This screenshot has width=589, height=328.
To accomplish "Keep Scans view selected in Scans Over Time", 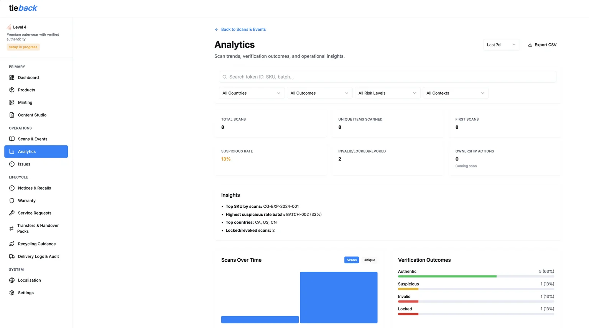I will 351,260.
